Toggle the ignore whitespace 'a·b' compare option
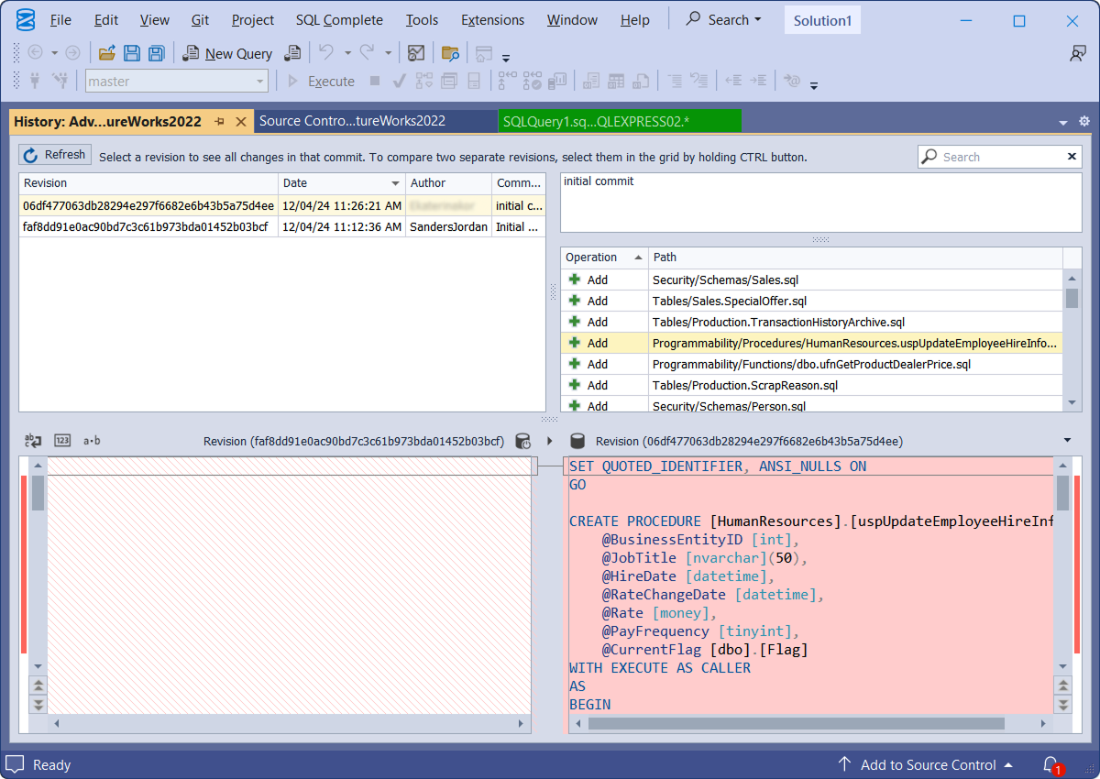This screenshot has width=1100, height=779. tap(92, 441)
